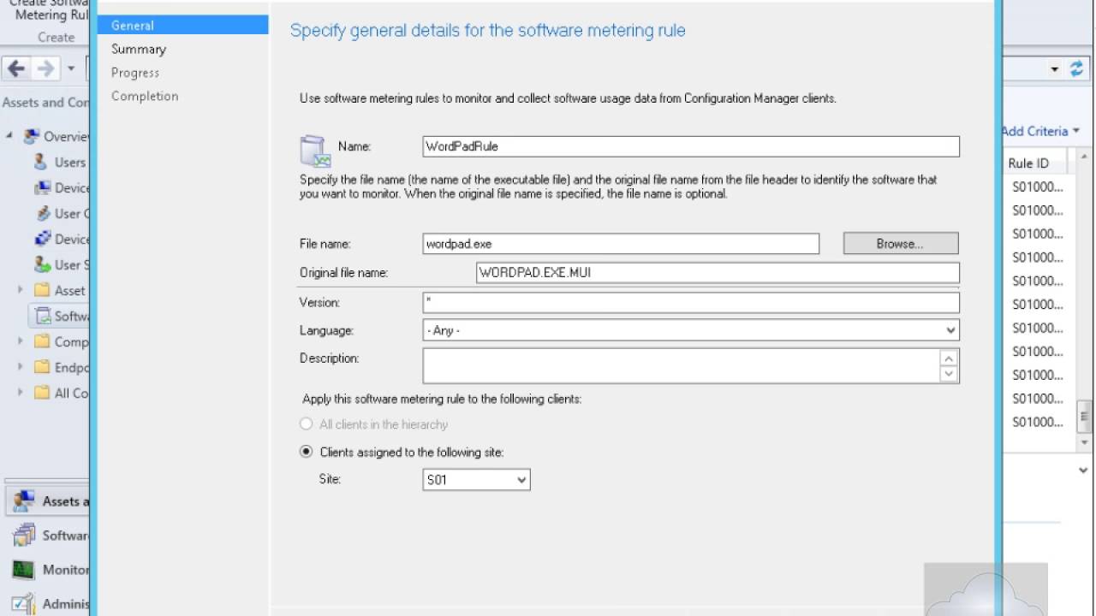Open the Assets and Compliance workspace
Viewport: 1096px width, 616px height.
pos(47,501)
